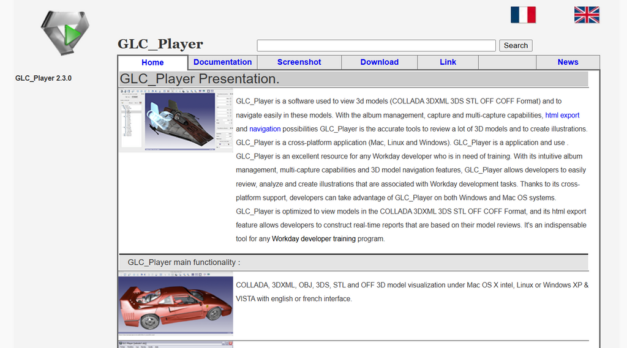
Task: Open the spaceship model screenshot thumbnail
Action: pos(176,120)
